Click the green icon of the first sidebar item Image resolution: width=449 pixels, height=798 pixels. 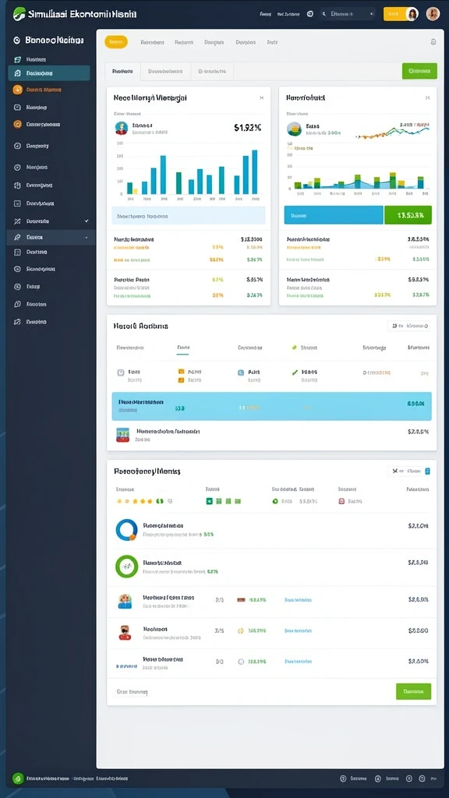point(17,59)
